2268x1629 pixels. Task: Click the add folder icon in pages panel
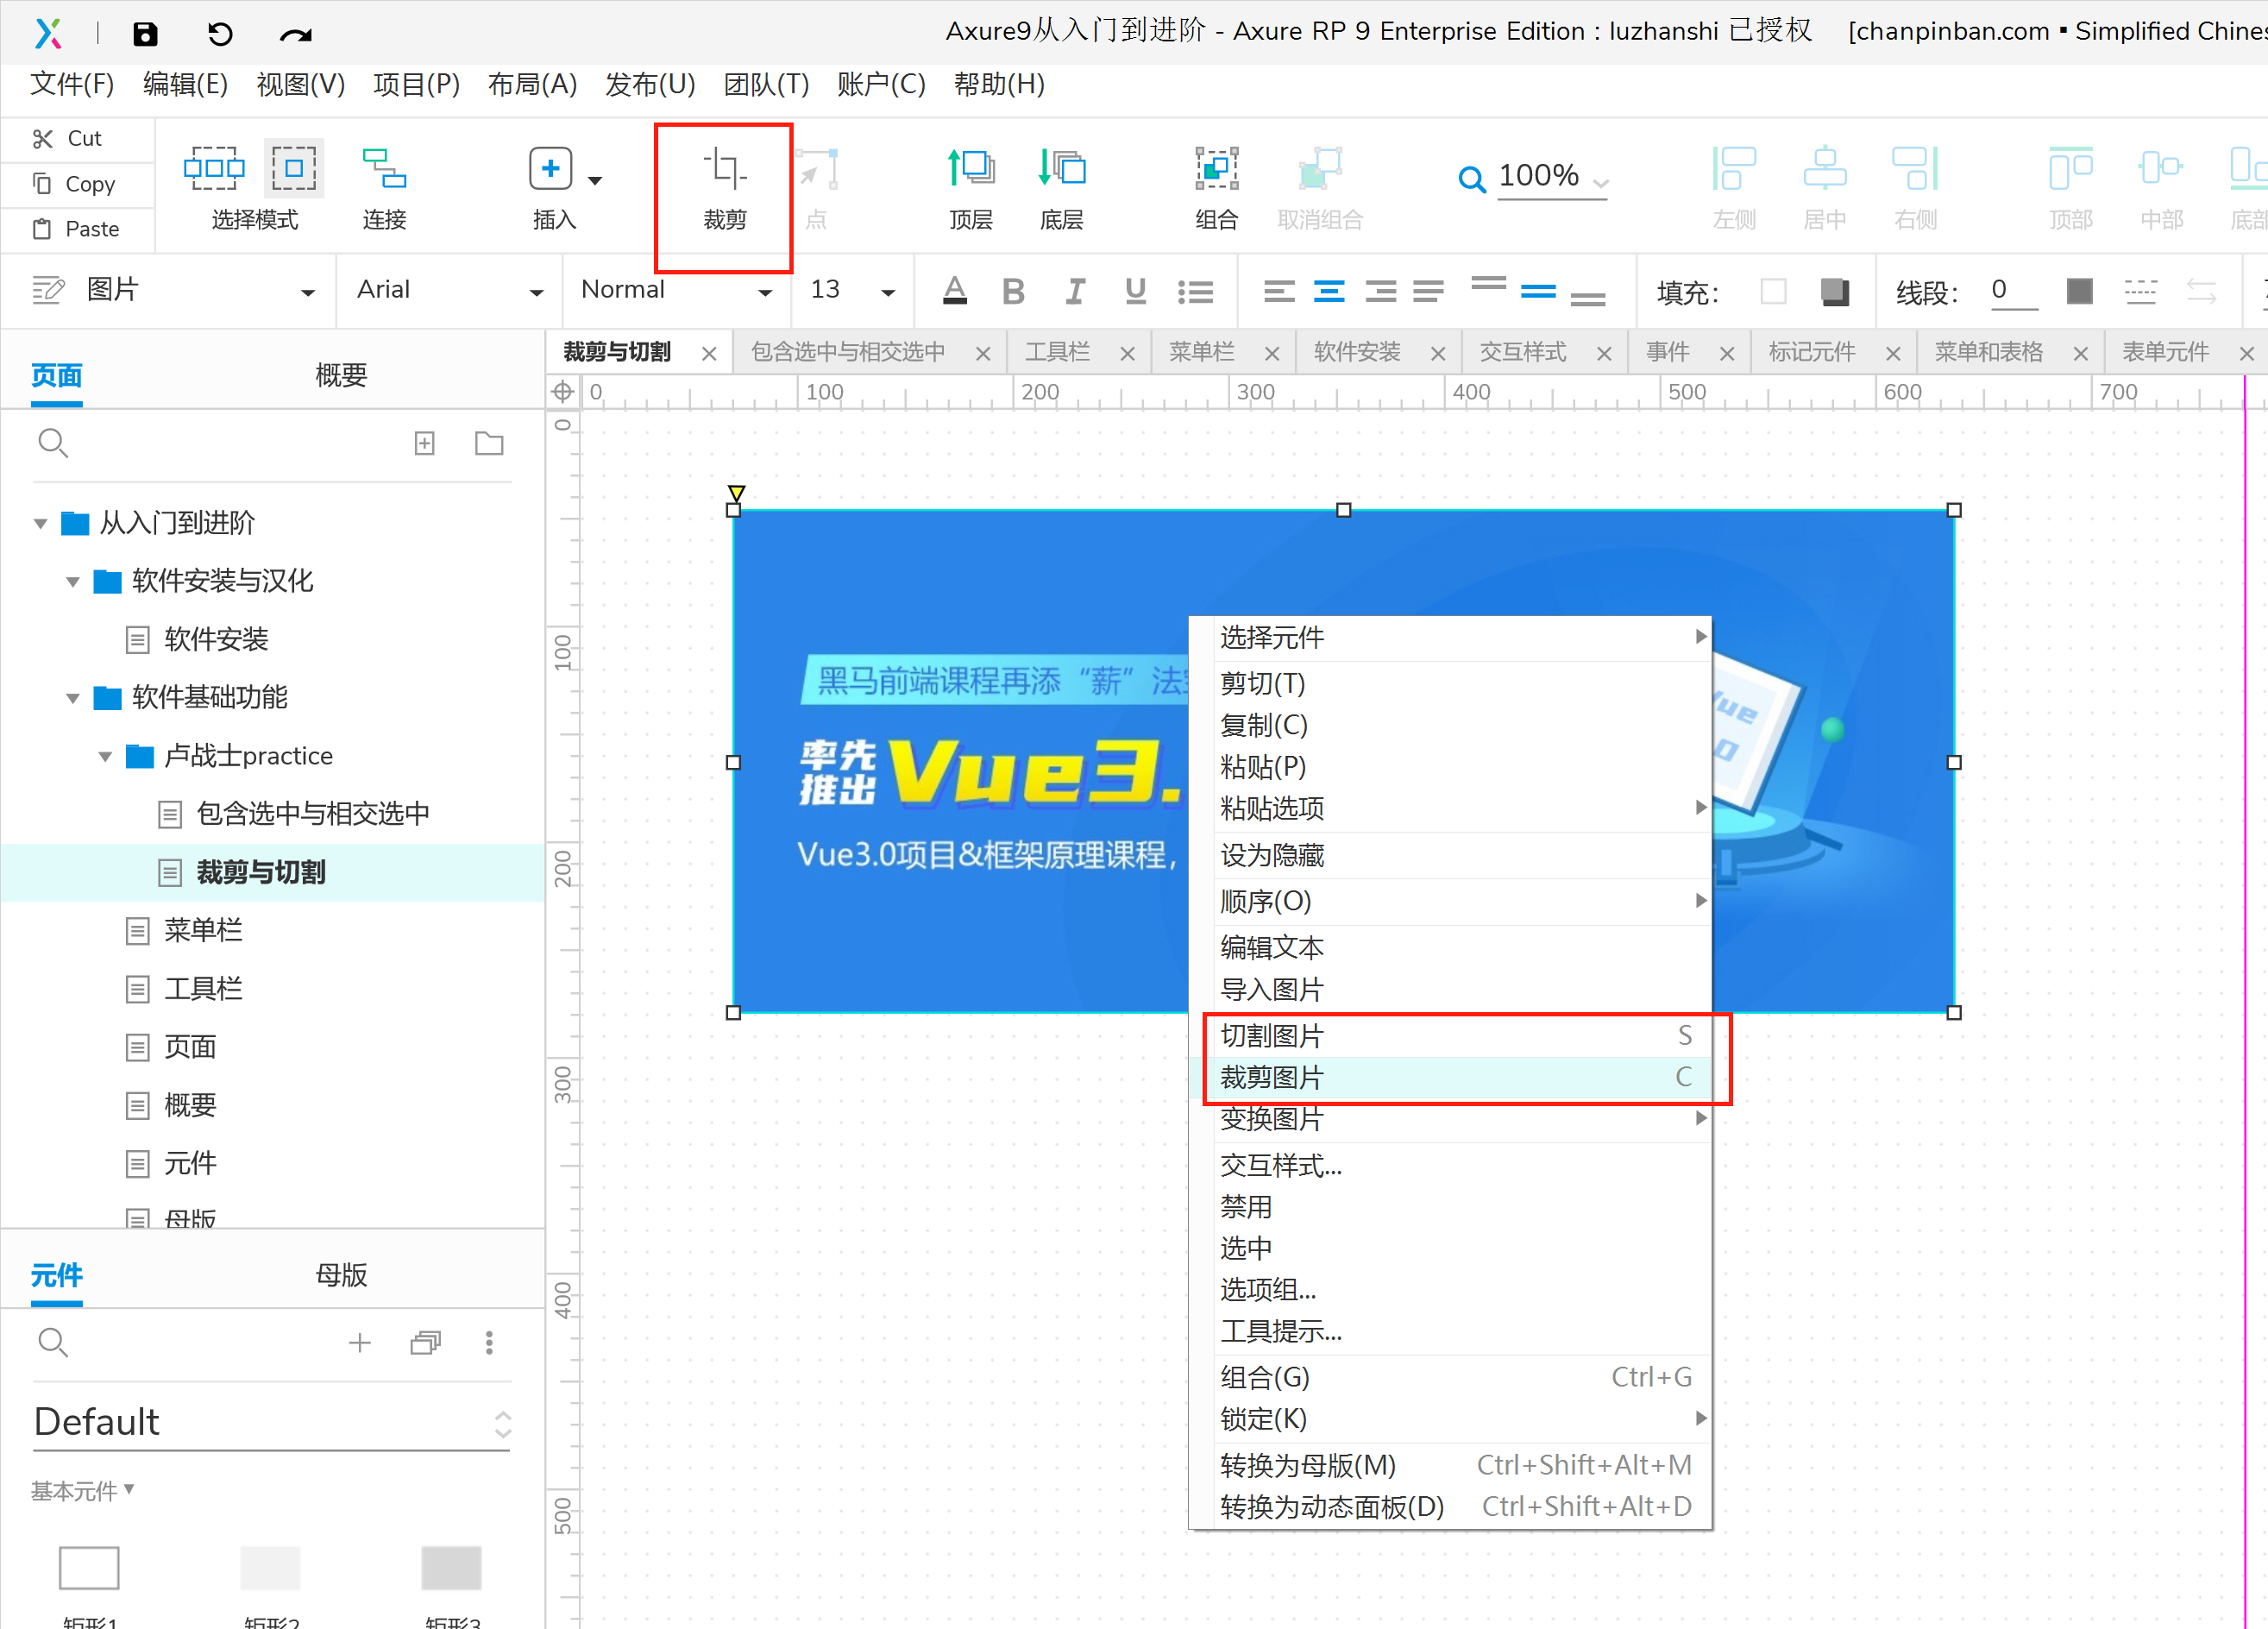(x=489, y=443)
